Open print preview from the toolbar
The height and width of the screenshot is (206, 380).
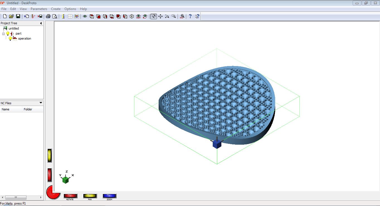click(x=55, y=16)
